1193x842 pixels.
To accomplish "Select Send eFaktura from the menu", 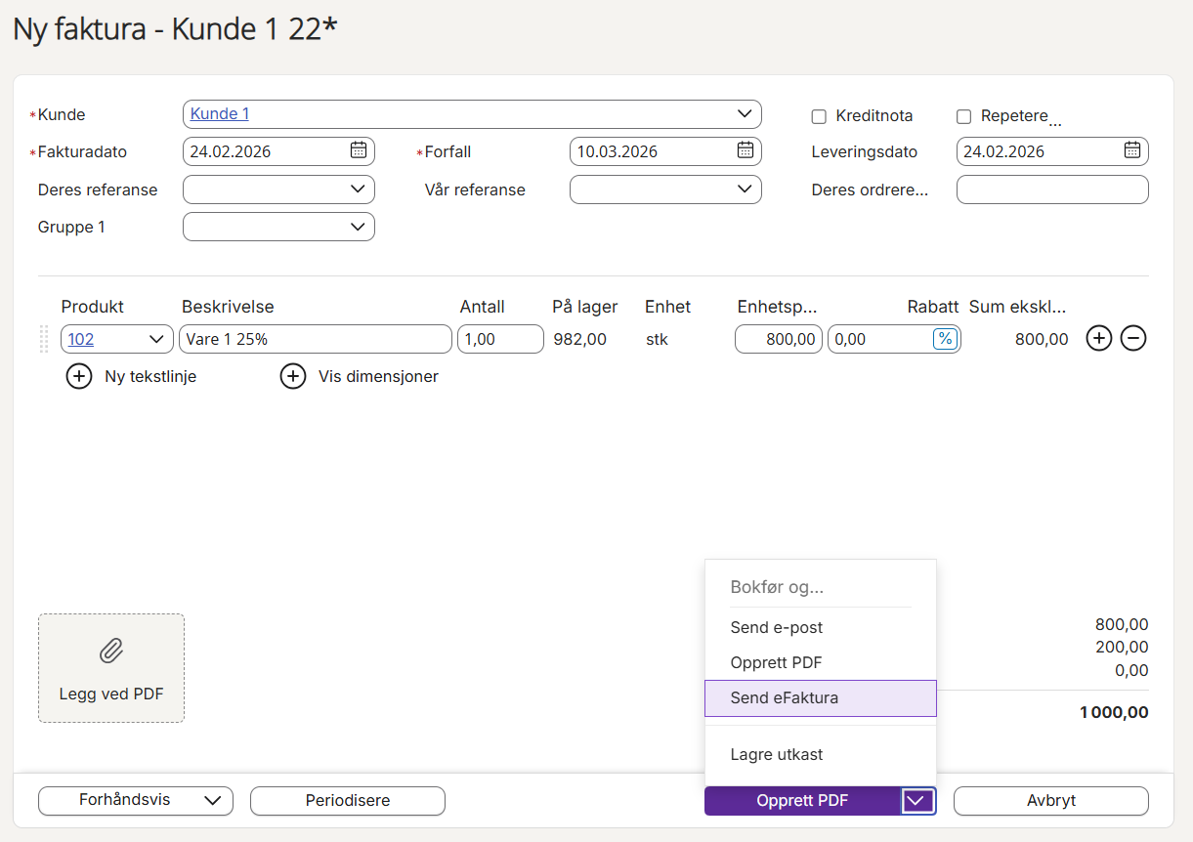I will coord(821,698).
